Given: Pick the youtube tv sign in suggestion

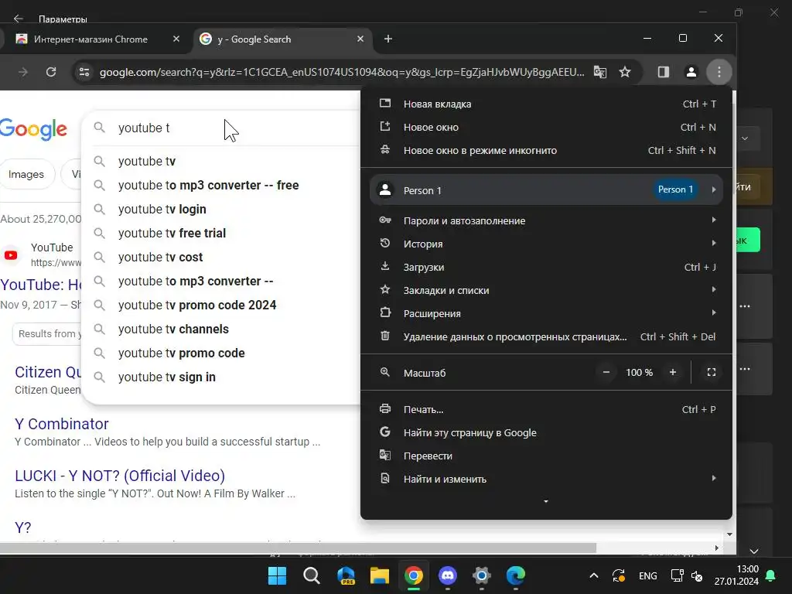Looking at the screenshot, I should [222, 377].
